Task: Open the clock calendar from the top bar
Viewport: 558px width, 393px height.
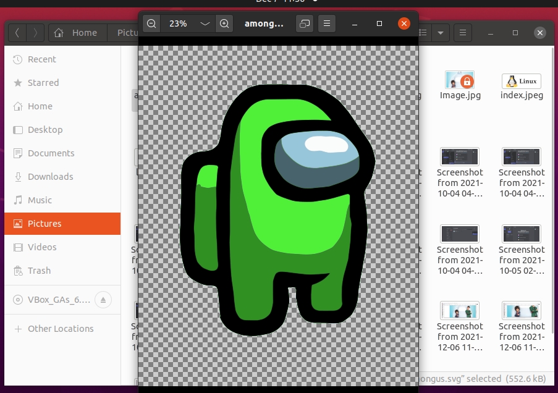Action: coord(277,2)
